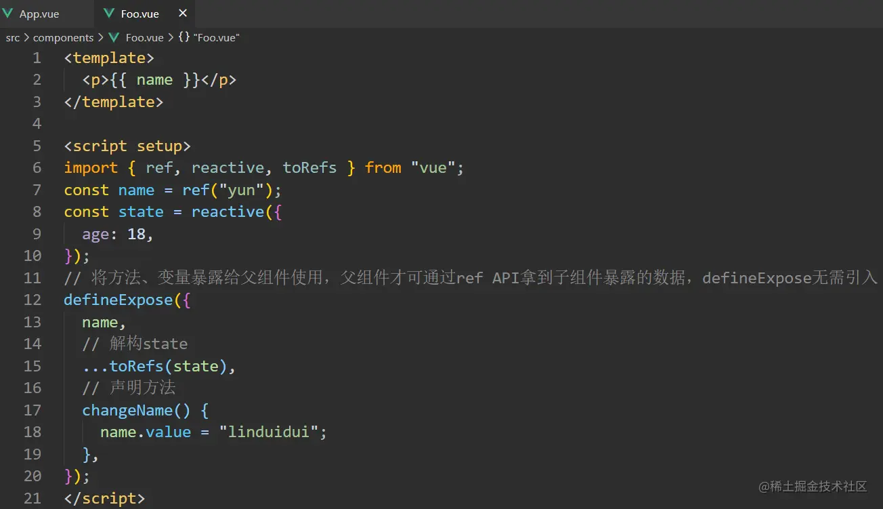The width and height of the screenshot is (883, 509).
Task: Click the closing </template> tag
Action: (114, 102)
